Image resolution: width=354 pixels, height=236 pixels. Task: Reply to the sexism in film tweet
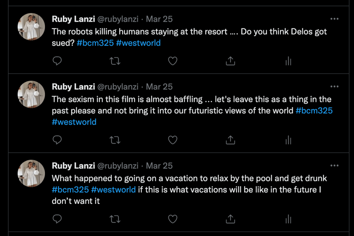click(x=57, y=140)
